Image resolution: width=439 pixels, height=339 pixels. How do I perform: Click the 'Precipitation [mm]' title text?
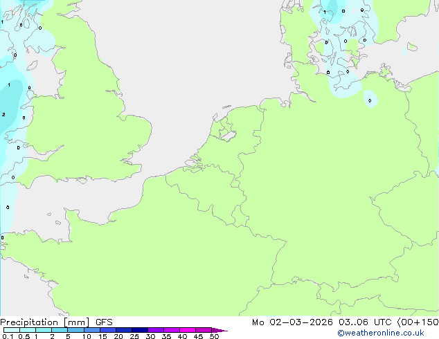click(45, 322)
